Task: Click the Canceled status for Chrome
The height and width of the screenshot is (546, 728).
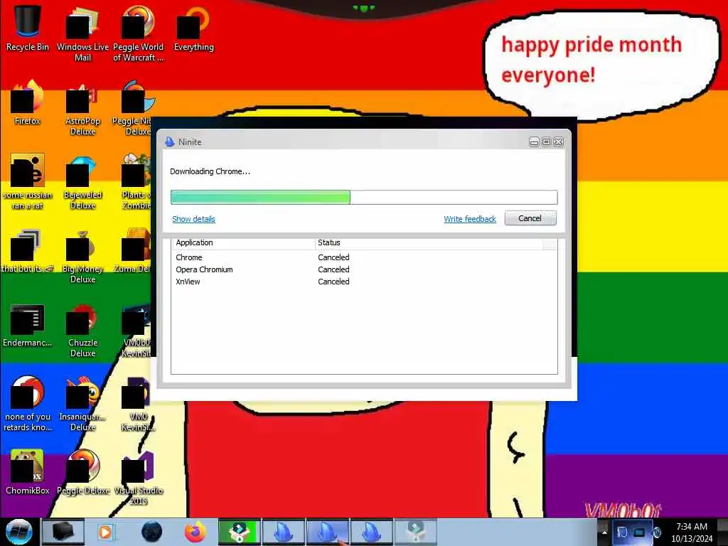Action: pos(333,257)
